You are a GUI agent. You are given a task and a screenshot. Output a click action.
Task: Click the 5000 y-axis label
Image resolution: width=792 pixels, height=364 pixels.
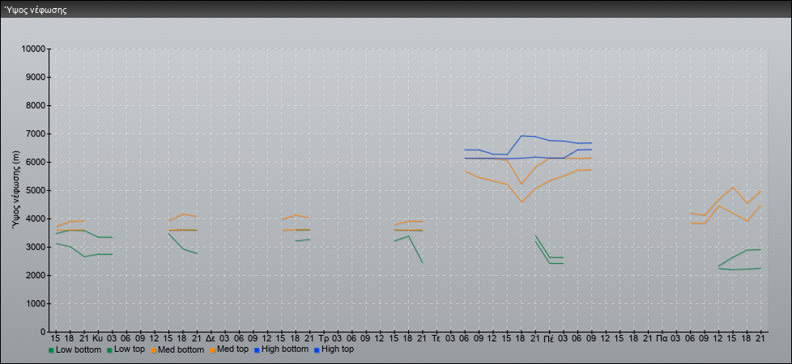pos(36,190)
